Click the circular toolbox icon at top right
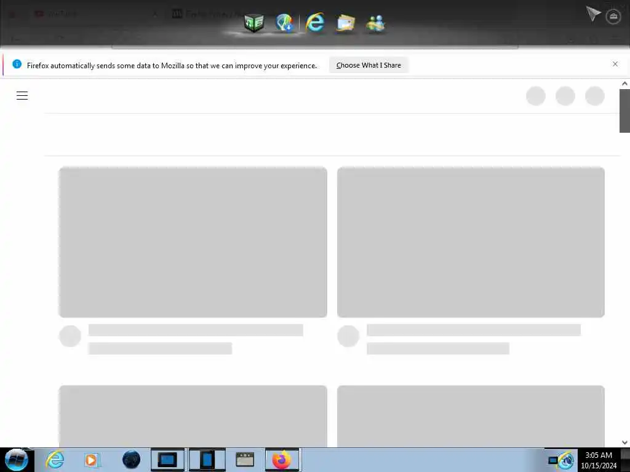 point(613,17)
